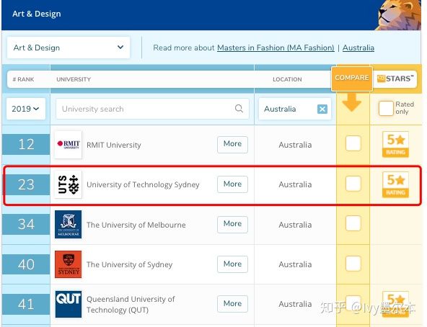
Task: Open UTS logo thumbnail
Action: tap(68, 184)
